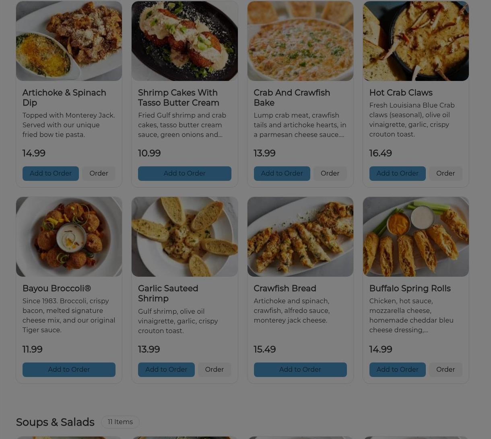The width and height of the screenshot is (491, 439).
Task: Add Crab And Crawfish Bake to order
Action: 282,174
